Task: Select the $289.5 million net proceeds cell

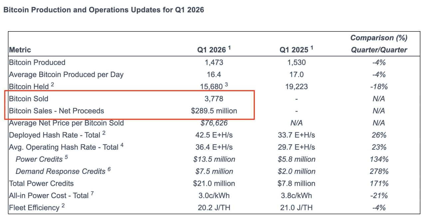Action: [x=214, y=111]
